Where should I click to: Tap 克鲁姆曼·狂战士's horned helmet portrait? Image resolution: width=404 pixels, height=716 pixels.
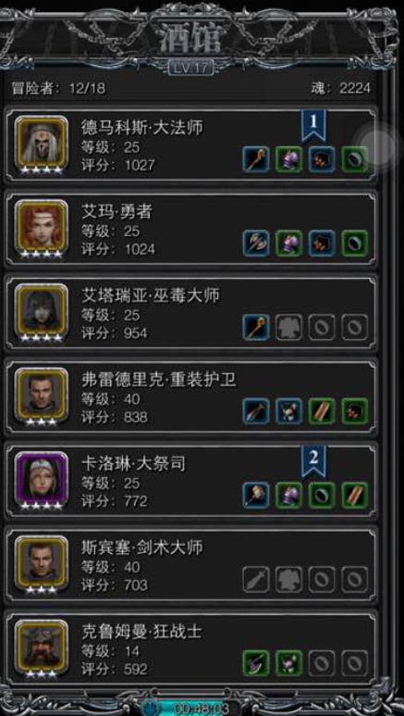click(41, 647)
